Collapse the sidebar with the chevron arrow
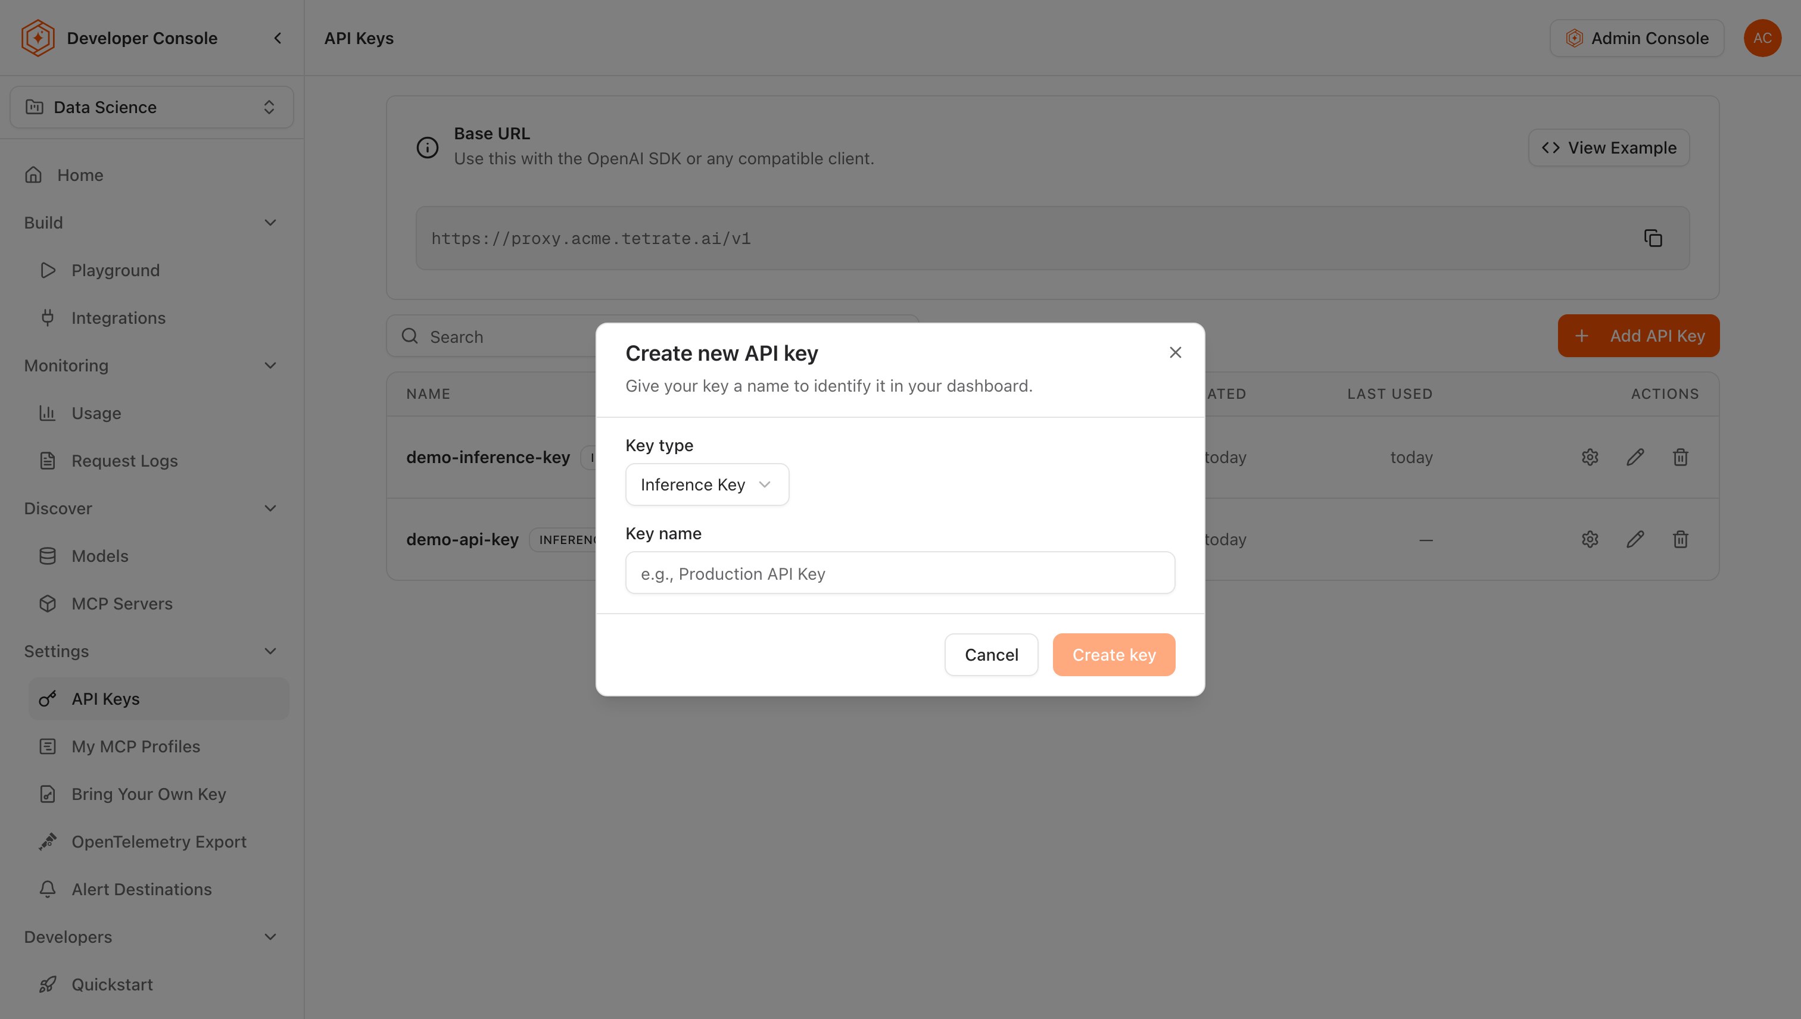The width and height of the screenshot is (1801, 1019). tap(278, 39)
